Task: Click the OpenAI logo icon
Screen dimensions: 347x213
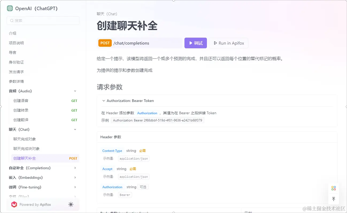Action: (x=10, y=8)
